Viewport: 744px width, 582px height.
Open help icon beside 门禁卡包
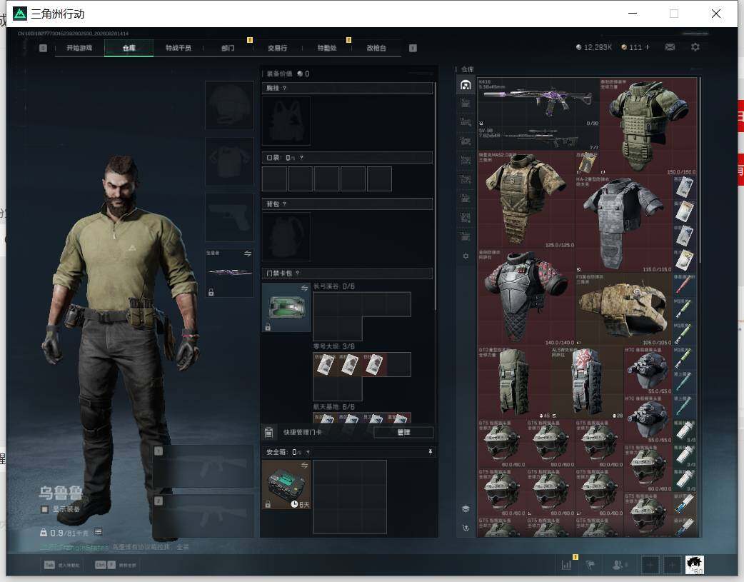(x=298, y=274)
